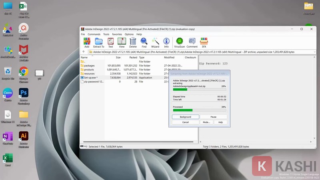The height and width of the screenshot is (180, 320).
Task: Click the Test archive icon
Action: click(x=111, y=43)
